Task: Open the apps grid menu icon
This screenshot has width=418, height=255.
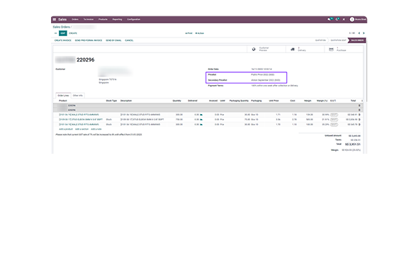Action: click(55, 19)
